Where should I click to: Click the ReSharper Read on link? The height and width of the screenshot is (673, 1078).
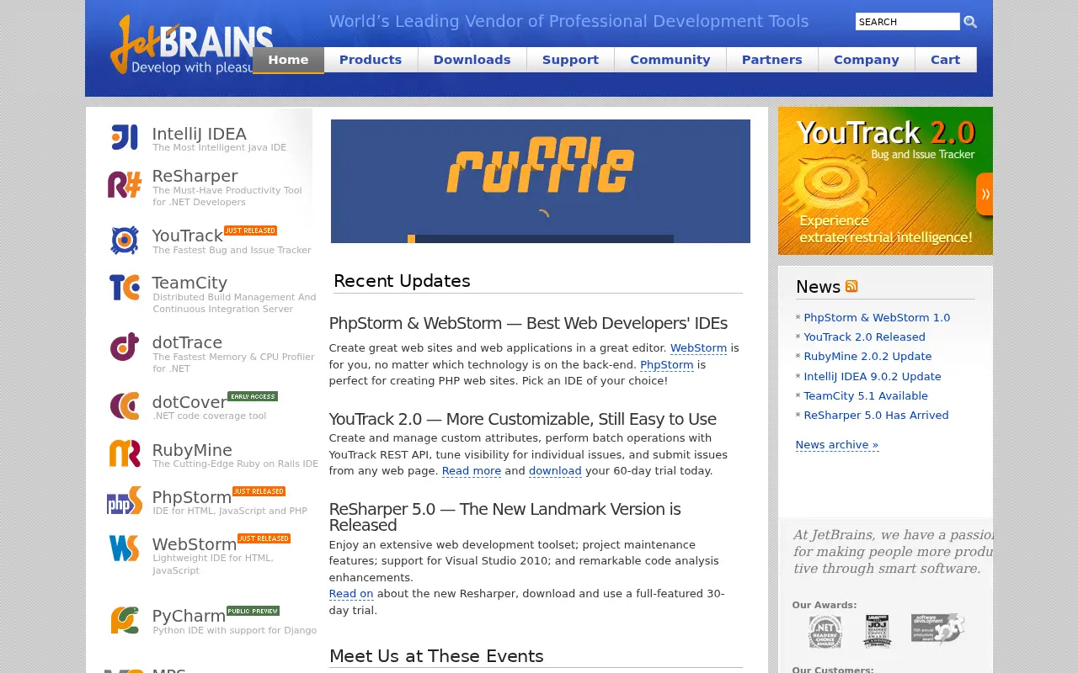[x=351, y=593]
